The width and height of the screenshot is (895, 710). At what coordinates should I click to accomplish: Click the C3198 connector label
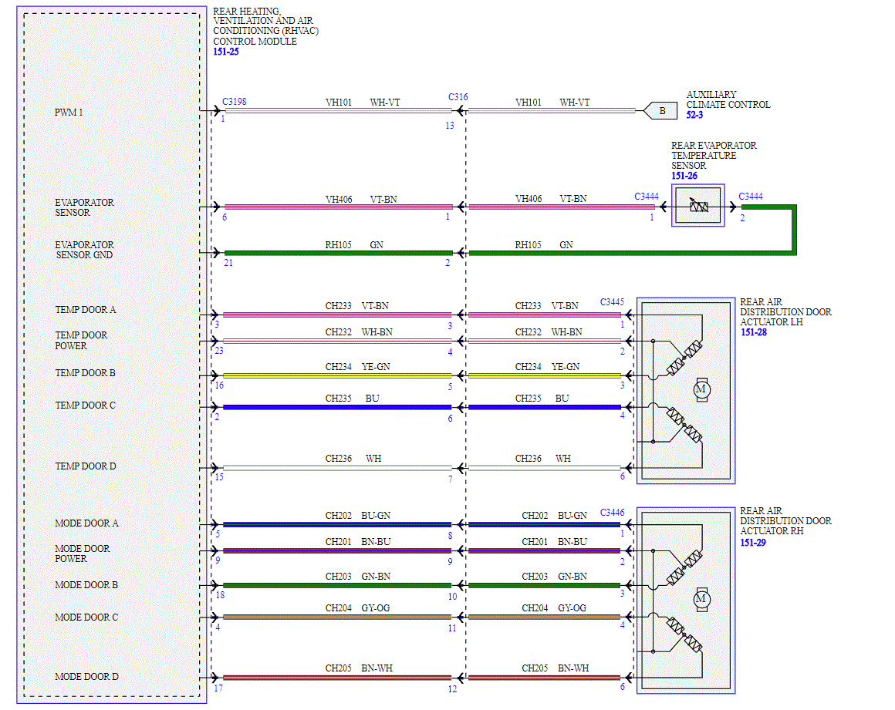(234, 102)
